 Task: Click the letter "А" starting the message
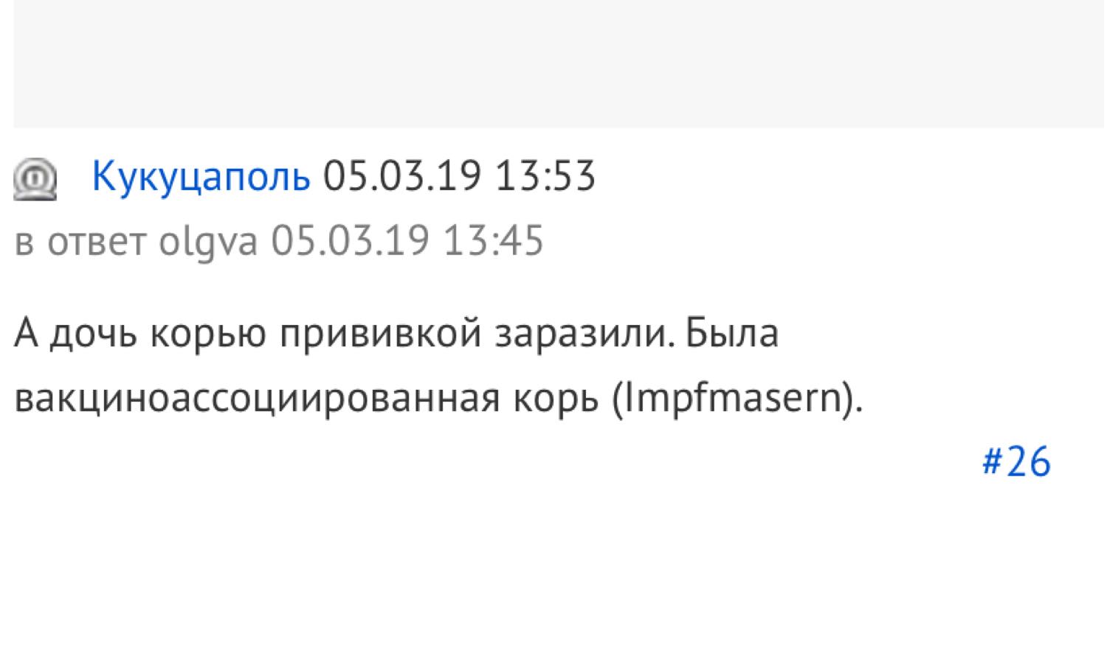pyautogui.click(x=26, y=332)
